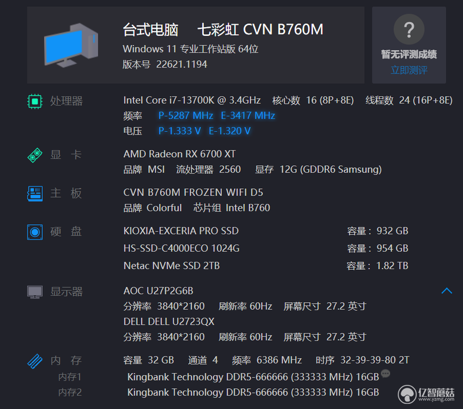This screenshot has height=409, width=463.
Task: Click 显存 12G (GDDR6 Samsung) text
Action: pyautogui.click(x=318, y=169)
